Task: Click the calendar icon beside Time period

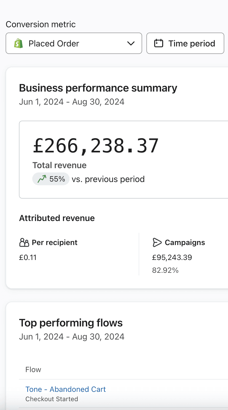Action: pos(159,43)
